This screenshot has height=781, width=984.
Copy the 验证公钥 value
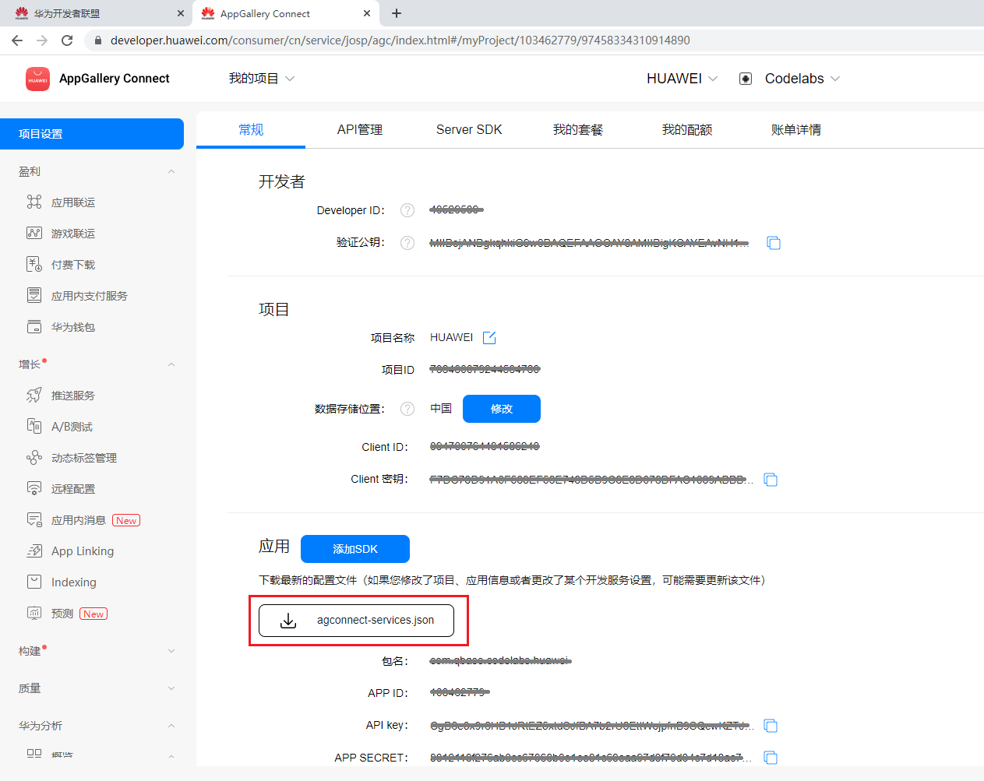773,243
